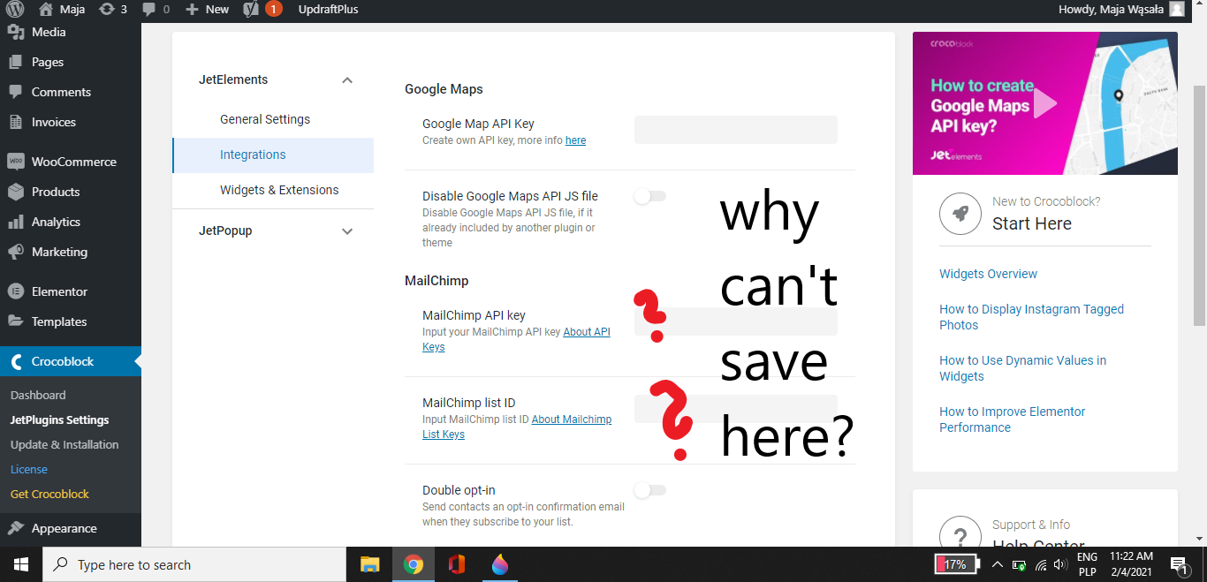Click the Crocoblock logo icon in sidebar
This screenshot has height=582, width=1207.
(x=15, y=361)
